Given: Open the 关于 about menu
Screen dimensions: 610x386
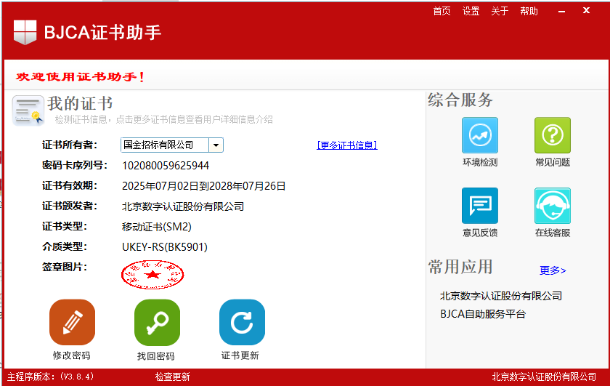Looking at the screenshot, I should click(500, 11).
